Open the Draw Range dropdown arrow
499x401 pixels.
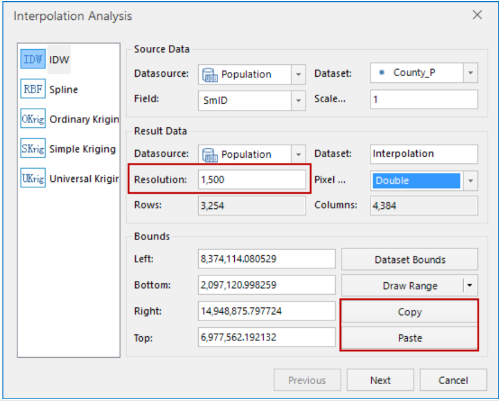[470, 286]
